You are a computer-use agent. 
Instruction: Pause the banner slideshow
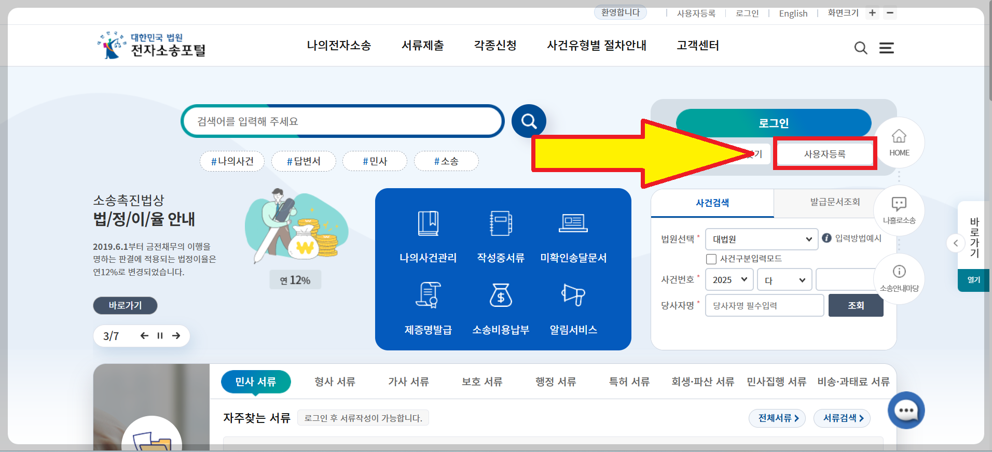pyautogui.click(x=160, y=336)
